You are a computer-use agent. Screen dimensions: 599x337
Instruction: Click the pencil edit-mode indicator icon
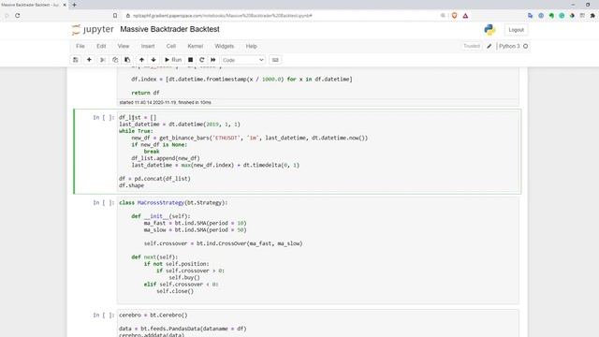coord(489,46)
